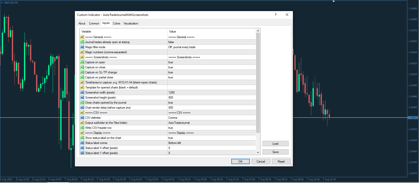Image resolution: width=419 pixels, height=183 pixels.
Task: Click the Cancel button
Action: (x=261, y=162)
